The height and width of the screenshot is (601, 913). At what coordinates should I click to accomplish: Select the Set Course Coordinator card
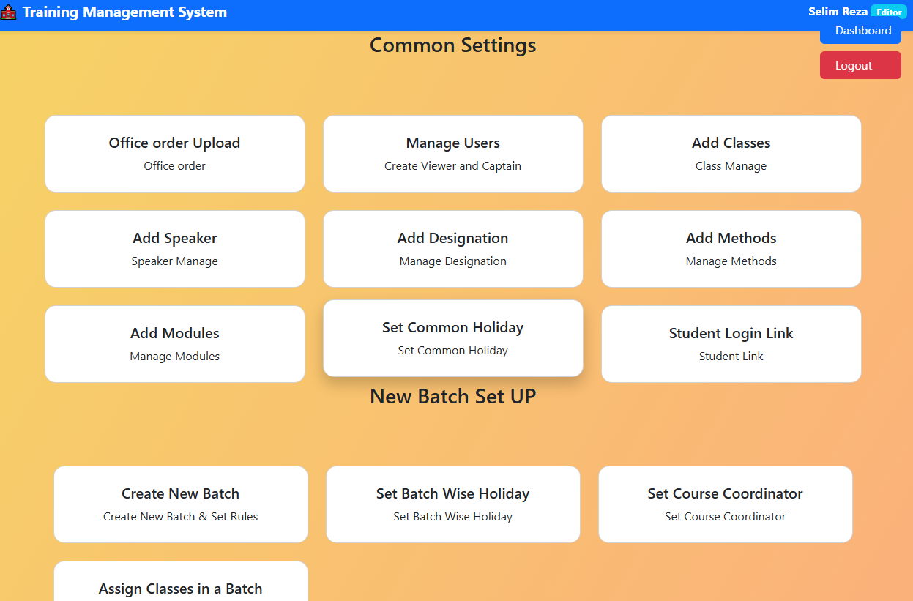click(725, 504)
